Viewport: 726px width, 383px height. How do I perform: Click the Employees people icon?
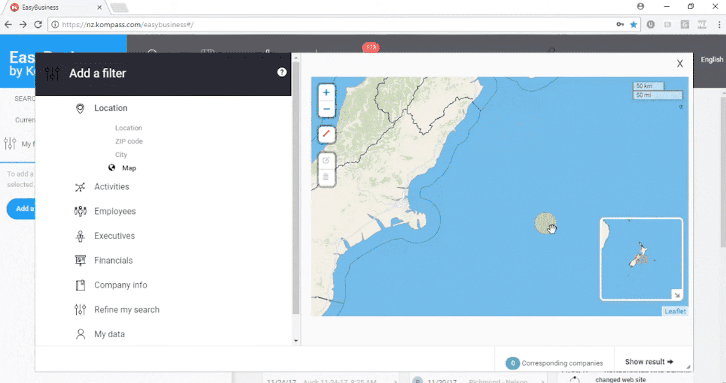click(x=80, y=211)
